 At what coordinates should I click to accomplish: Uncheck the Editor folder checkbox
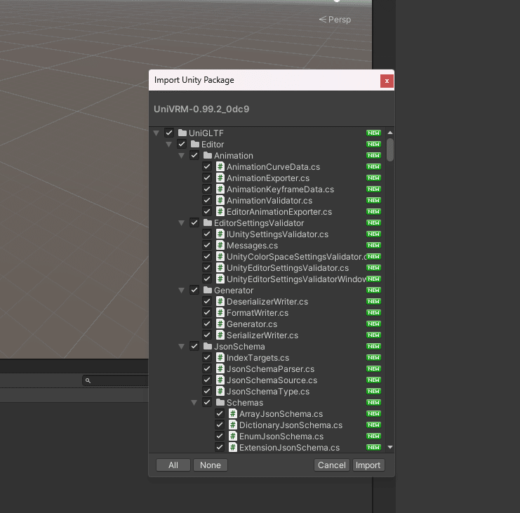181,145
